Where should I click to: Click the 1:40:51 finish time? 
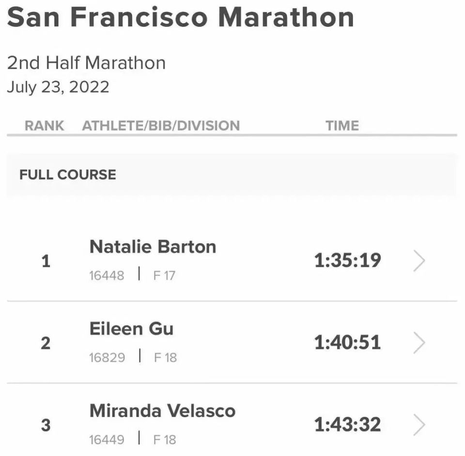347,343
